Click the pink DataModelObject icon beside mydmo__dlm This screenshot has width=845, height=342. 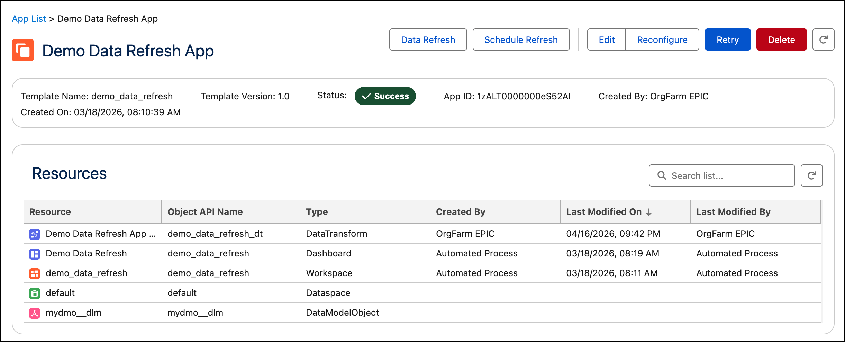click(x=34, y=313)
